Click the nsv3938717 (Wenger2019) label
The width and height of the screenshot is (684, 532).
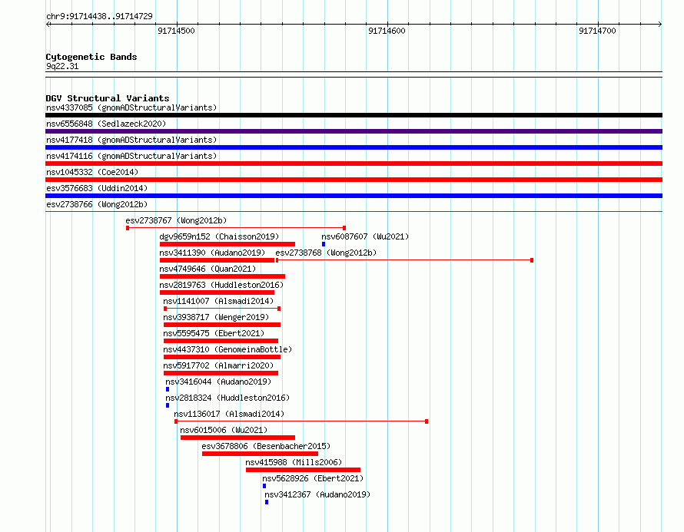point(216,317)
